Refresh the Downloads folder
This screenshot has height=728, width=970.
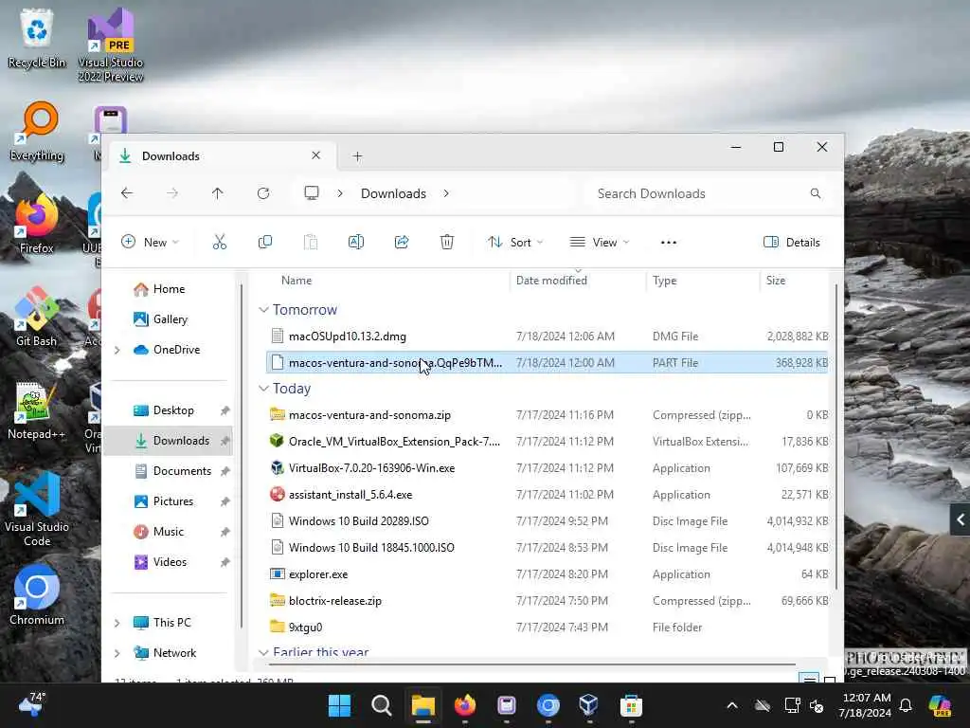[263, 193]
